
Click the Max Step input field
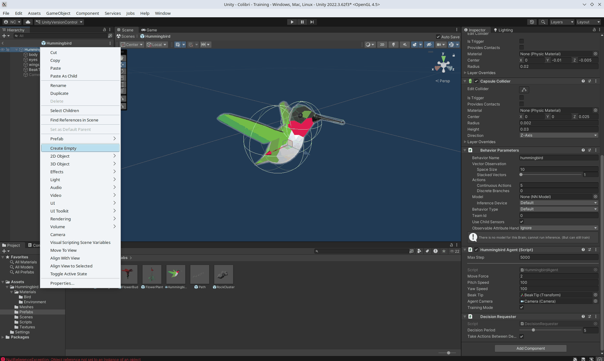[x=559, y=257]
